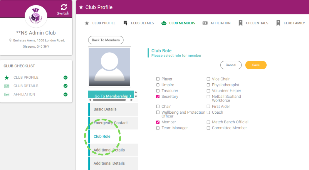Tick the Vice Chair checkbox
This screenshot has width=309, height=170.
pos(208,79)
